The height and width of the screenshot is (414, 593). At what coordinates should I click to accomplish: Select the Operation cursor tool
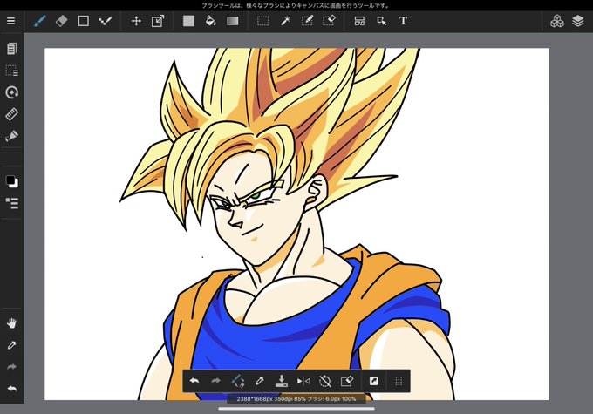click(382, 21)
